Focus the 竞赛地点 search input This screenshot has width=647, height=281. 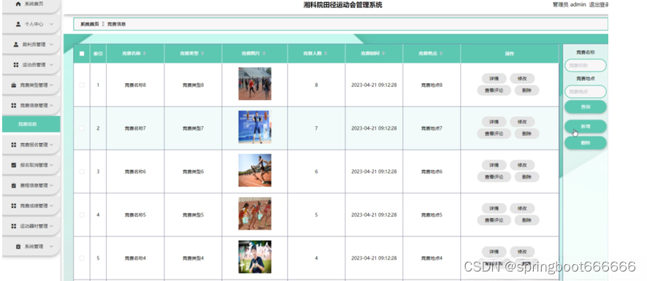[586, 92]
